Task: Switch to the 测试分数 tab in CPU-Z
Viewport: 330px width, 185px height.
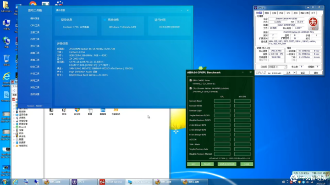Action: point(304,13)
